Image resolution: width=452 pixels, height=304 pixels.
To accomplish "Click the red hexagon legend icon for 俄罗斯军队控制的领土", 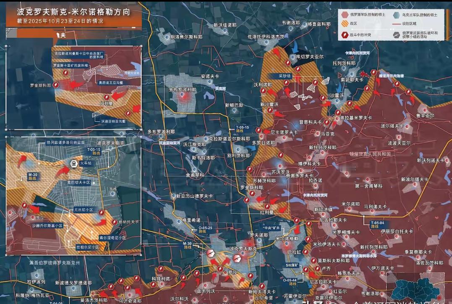I will pos(344,14).
